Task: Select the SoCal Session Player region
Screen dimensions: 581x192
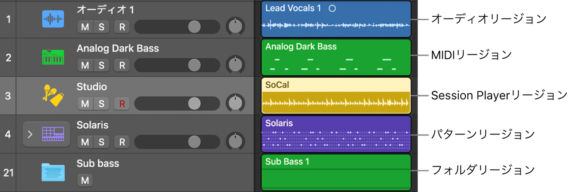Action: (336, 96)
